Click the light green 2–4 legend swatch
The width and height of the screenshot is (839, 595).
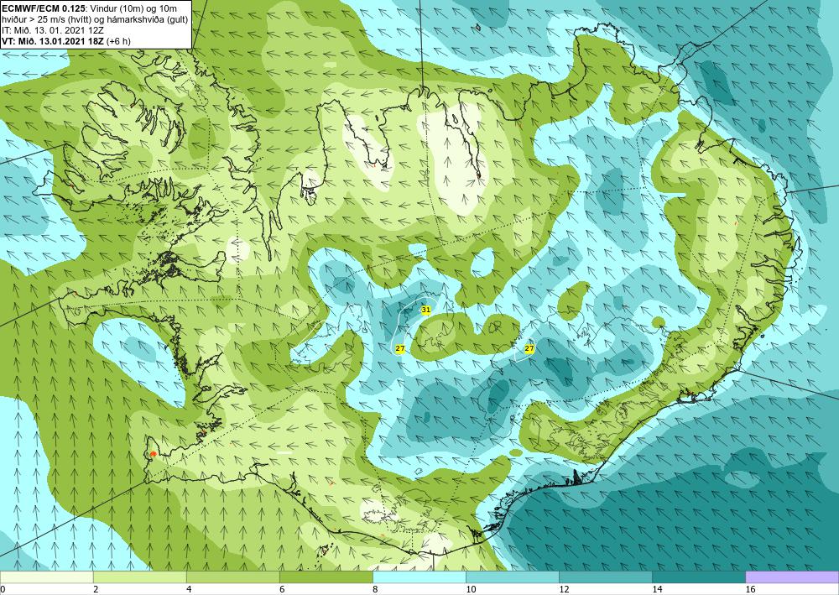click(x=139, y=577)
